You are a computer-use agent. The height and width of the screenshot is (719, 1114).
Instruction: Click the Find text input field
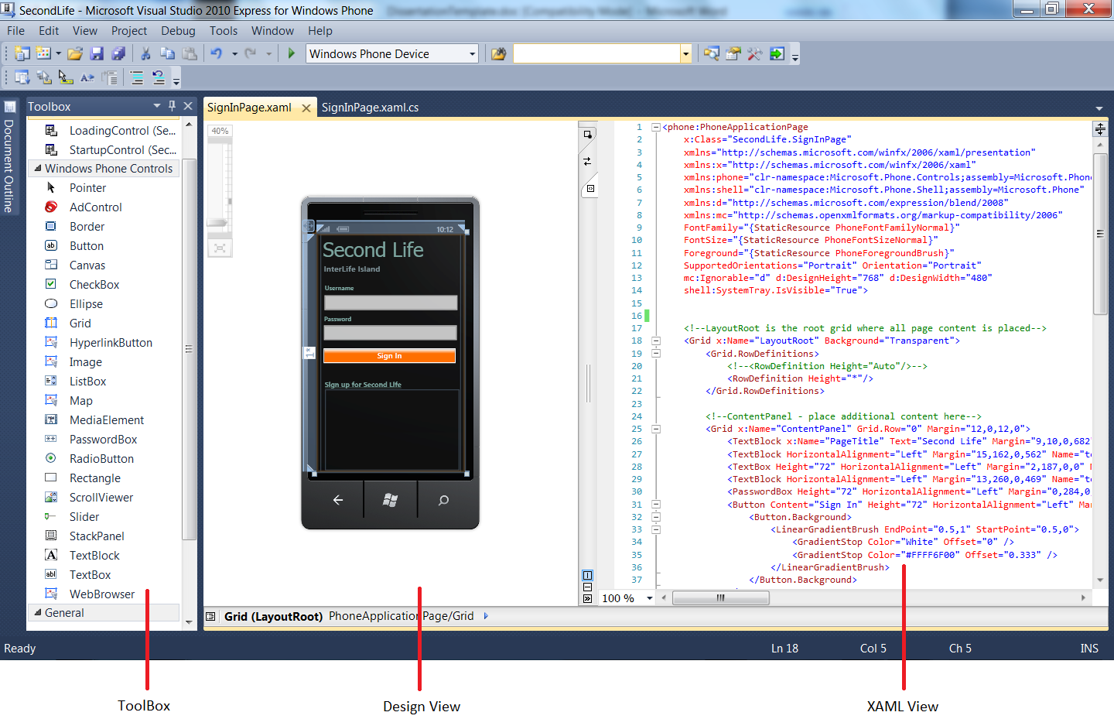596,53
